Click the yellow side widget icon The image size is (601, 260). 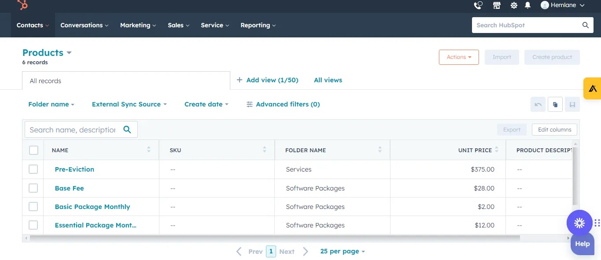593,88
